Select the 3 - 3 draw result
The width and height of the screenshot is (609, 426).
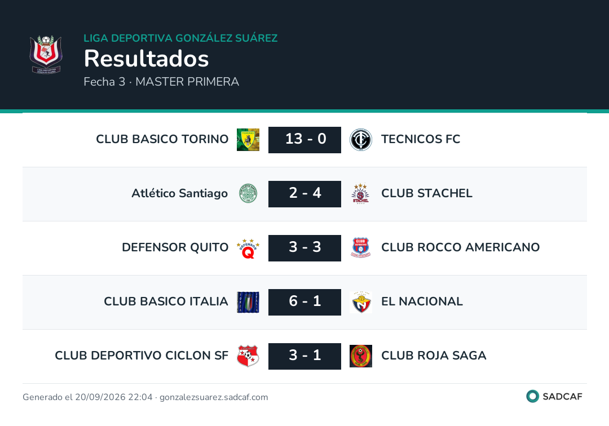point(305,248)
